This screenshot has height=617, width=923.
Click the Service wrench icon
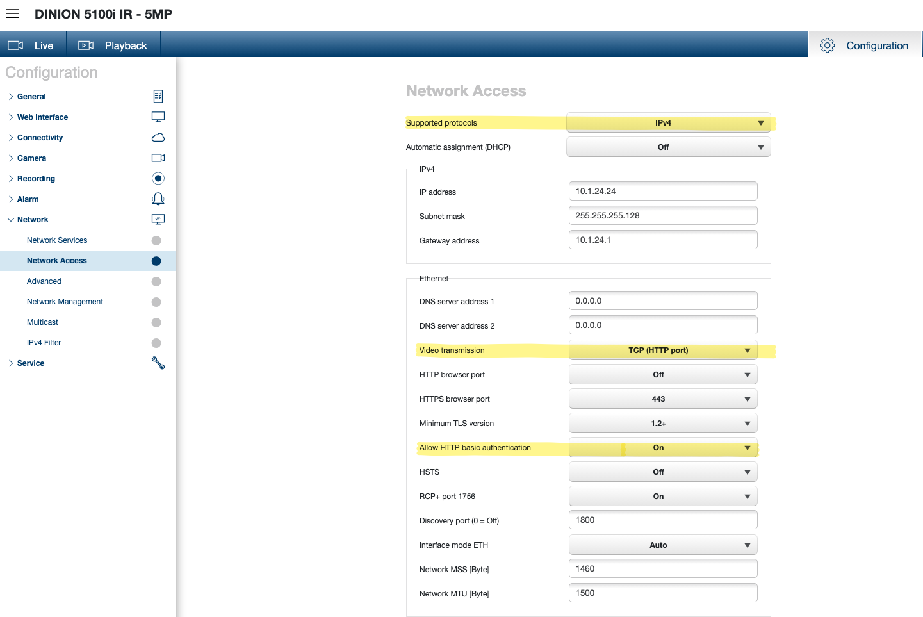pyautogui.click(x=158, y=363)
